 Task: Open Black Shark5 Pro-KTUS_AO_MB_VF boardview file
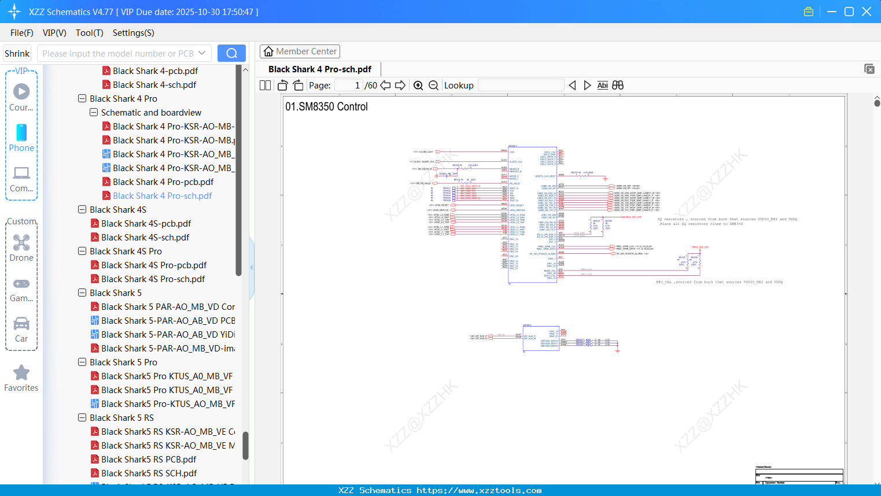168,404
